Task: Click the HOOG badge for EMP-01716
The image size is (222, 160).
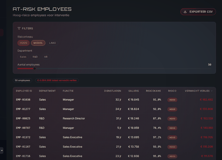Action: point(172,156)
